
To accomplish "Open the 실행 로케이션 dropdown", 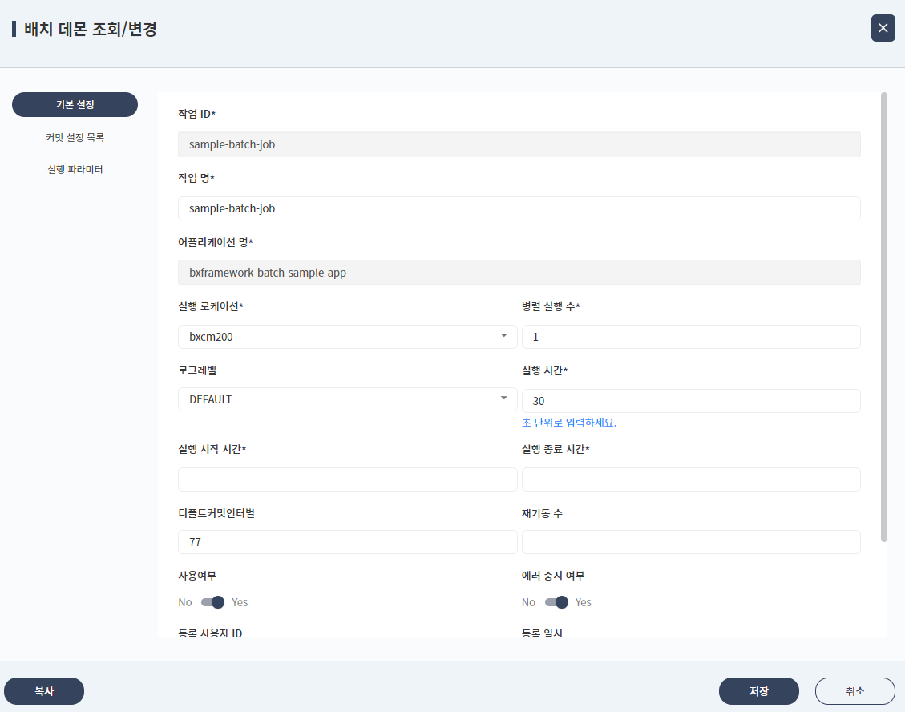I will 347,336.
